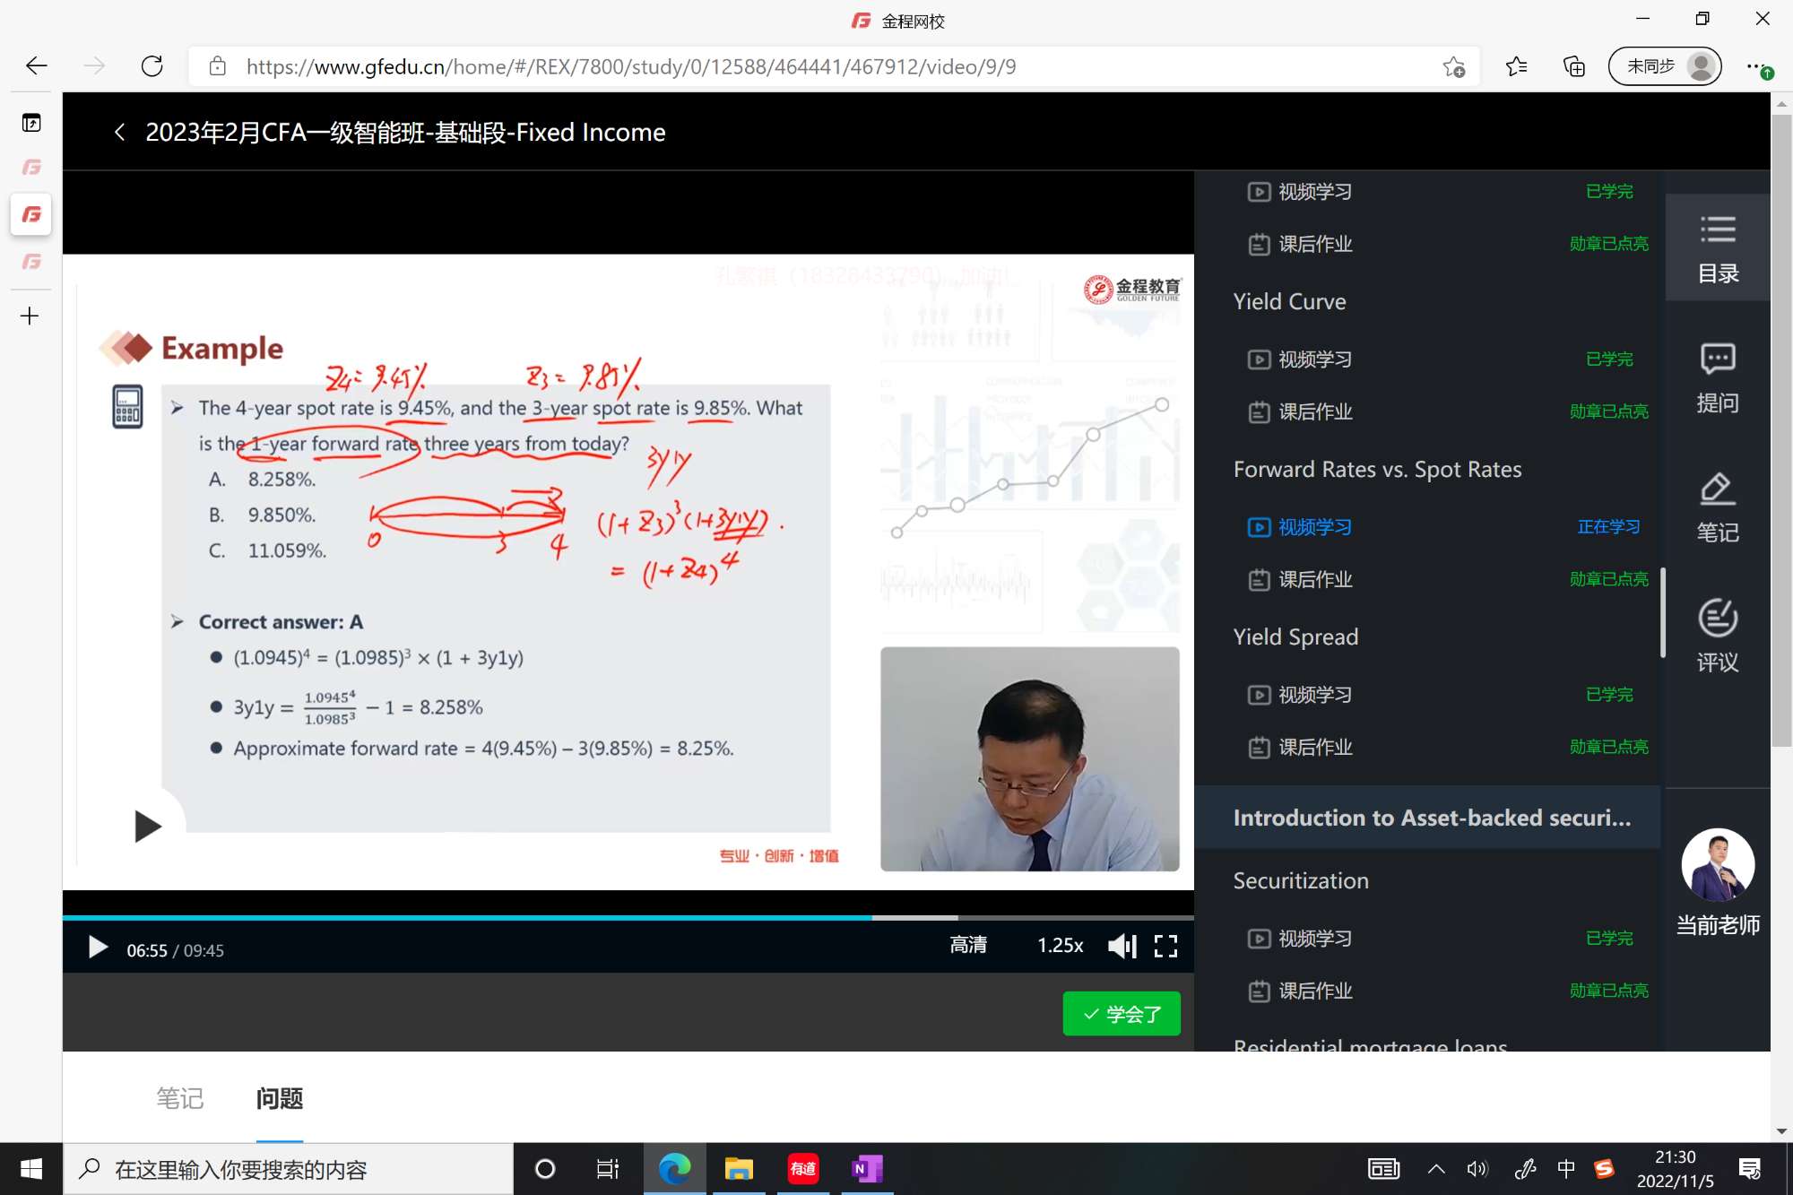Select the 问题 tab below video
This screenshot has height=1195, width=1793.
(279, 1098)
